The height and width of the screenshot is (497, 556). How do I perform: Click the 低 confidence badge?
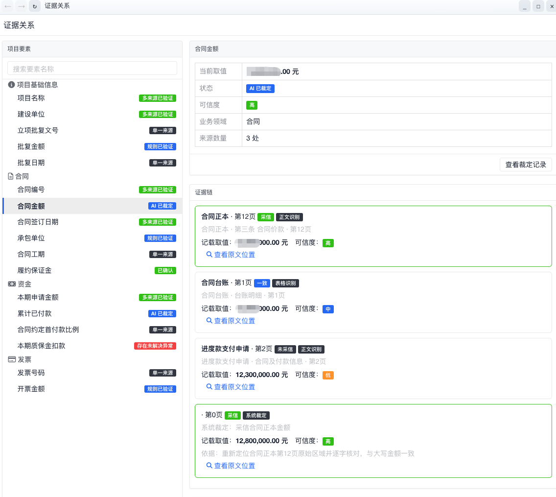pos(328,375)
